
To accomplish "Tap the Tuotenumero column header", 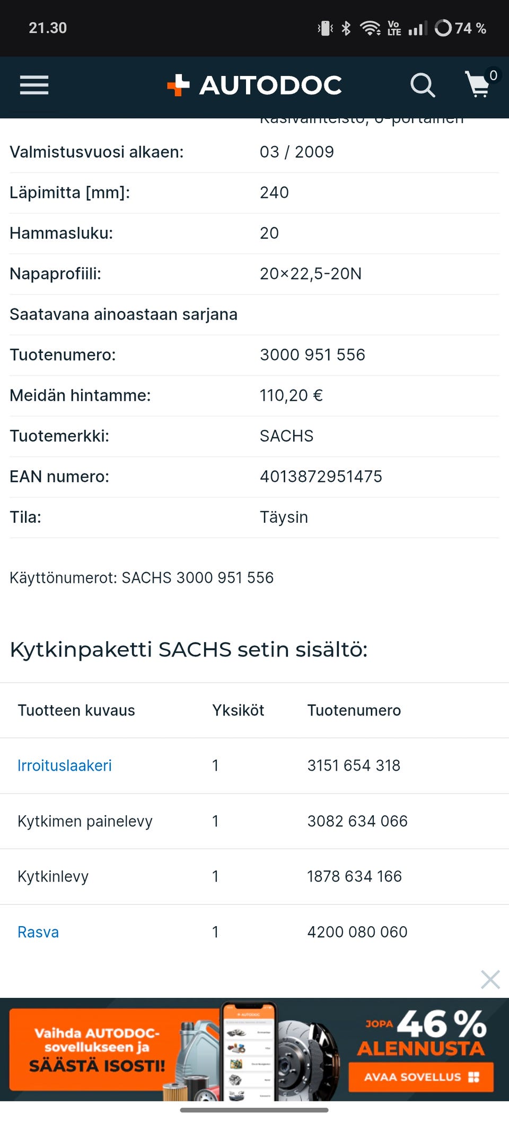I will [x=354, y=710].
